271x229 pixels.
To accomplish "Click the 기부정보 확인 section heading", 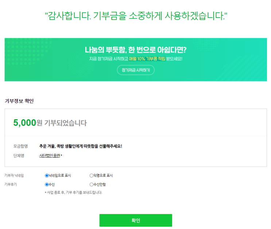I will coord(19,101).
